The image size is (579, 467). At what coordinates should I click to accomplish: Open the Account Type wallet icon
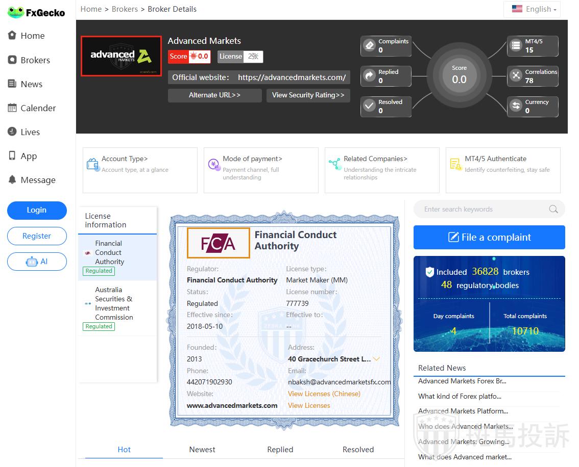[92, 164]
